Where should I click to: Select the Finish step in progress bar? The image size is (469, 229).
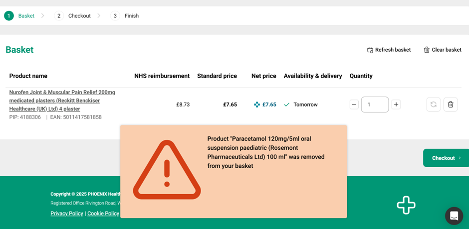tap(131, 16)
